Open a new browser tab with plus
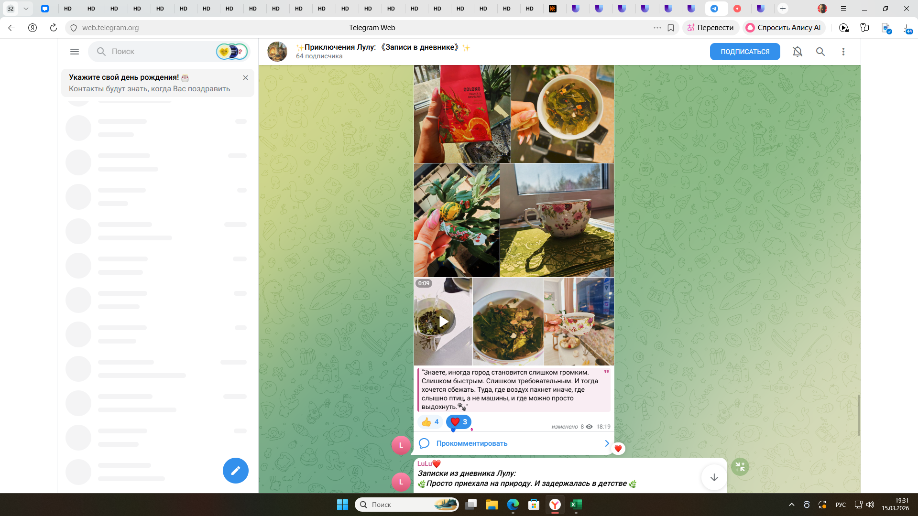 783,9
